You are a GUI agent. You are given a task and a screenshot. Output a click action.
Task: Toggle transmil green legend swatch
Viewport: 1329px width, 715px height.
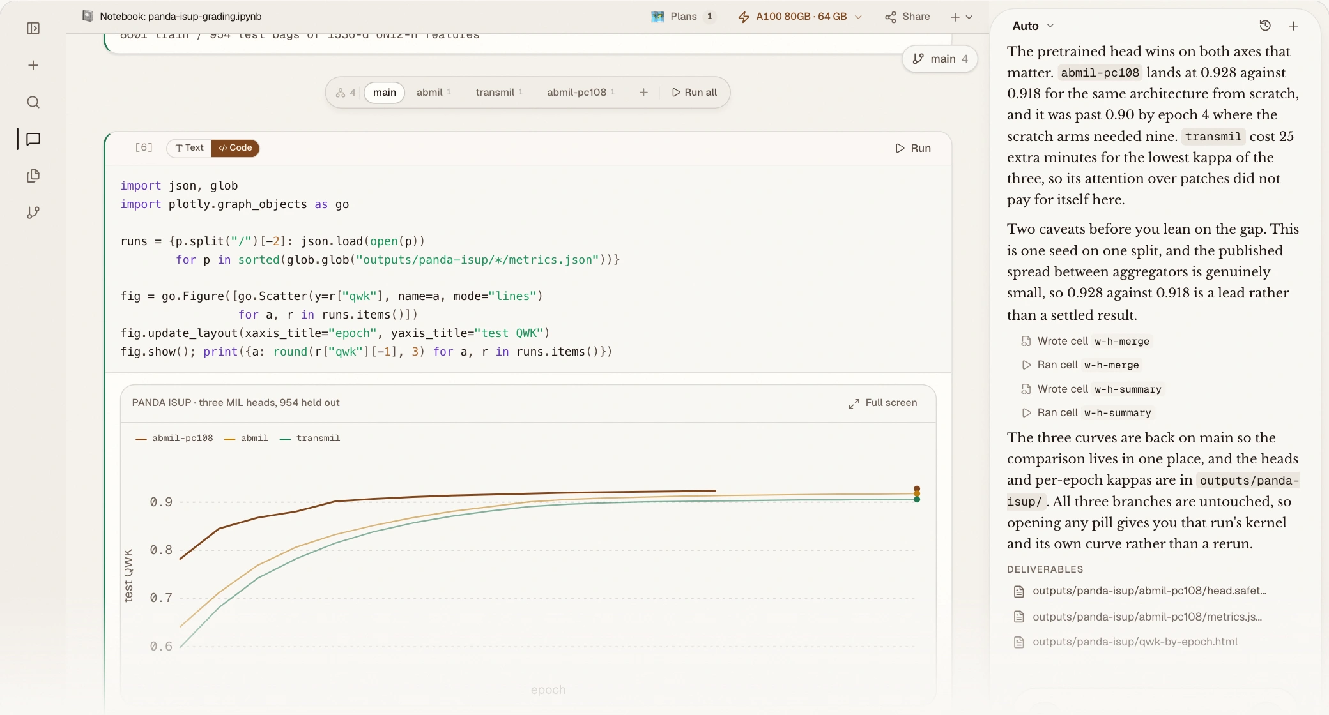tap(286, 439)
